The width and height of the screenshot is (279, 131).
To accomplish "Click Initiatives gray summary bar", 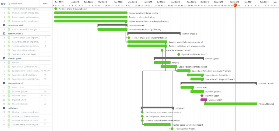I will pos(157,108).
